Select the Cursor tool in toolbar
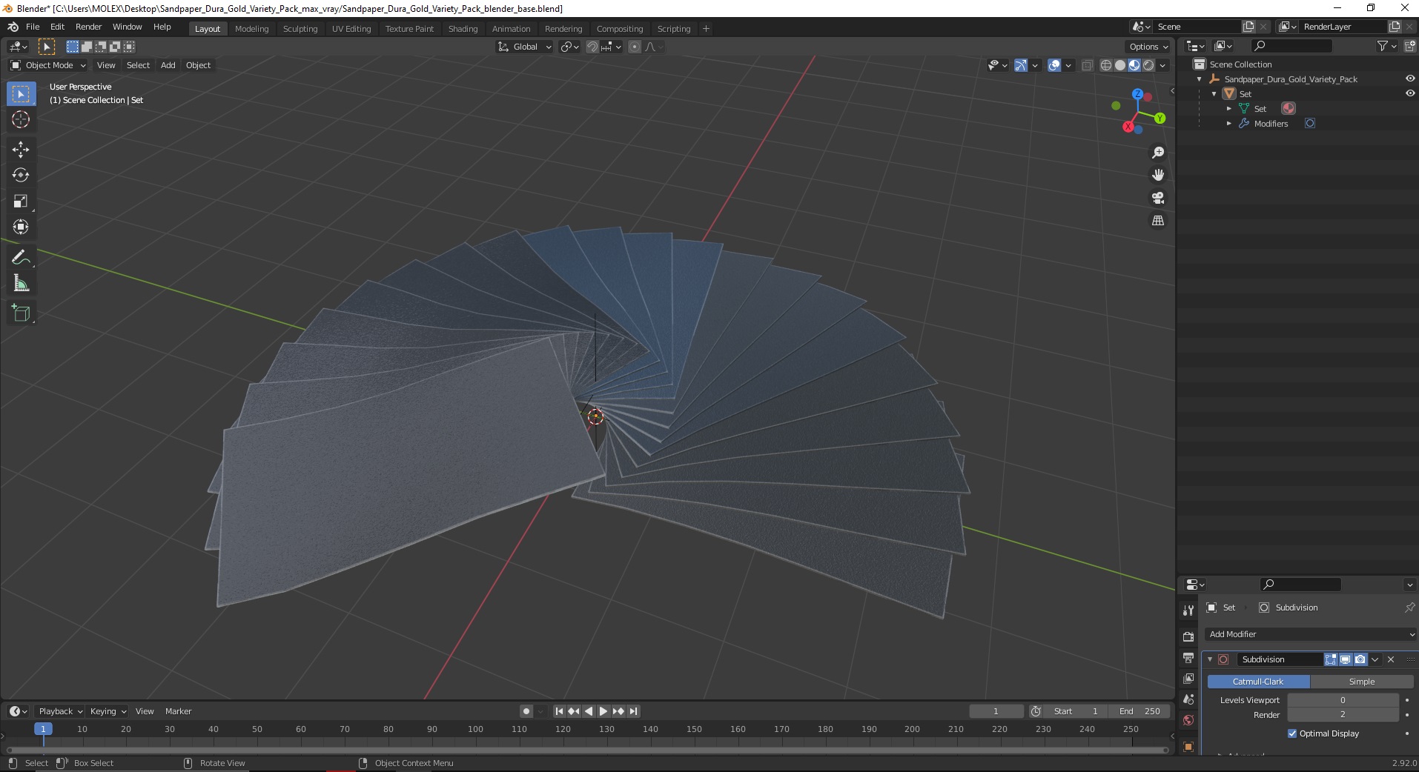Image resolution: width=1419 pixels, height=772 pixels. (21, 119)
